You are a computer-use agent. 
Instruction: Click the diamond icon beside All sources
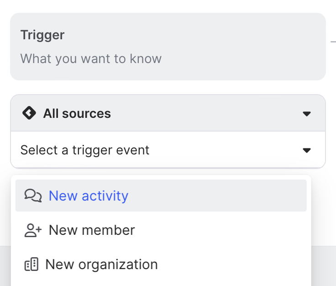(x=29, y=113)
